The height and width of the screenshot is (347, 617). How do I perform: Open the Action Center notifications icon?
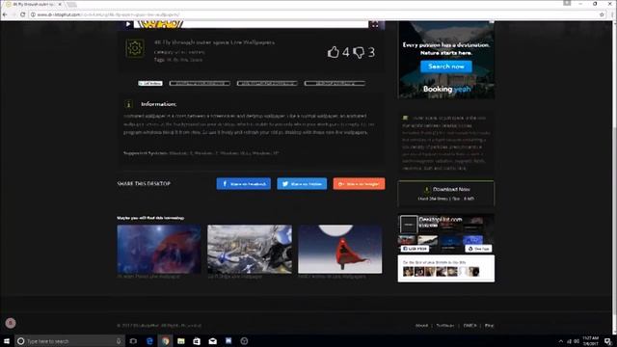[608, 341]
